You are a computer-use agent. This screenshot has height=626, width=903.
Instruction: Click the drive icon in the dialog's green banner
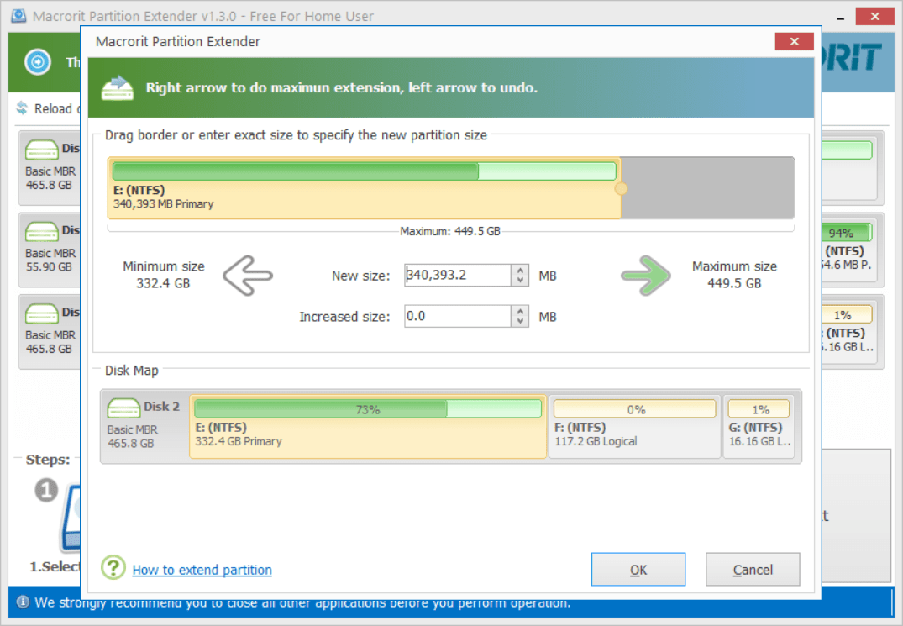(118, 88)
